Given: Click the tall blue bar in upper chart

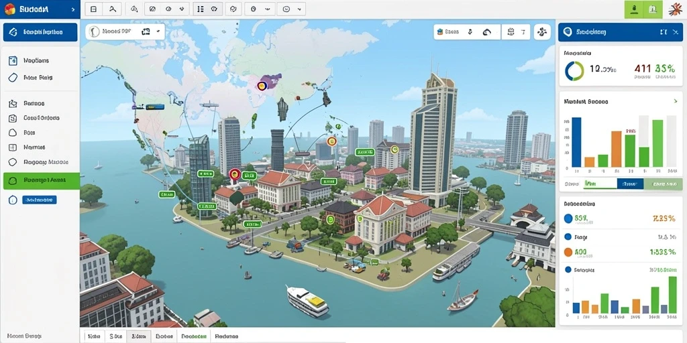Looking at the screenshot, I should (576, 143).
